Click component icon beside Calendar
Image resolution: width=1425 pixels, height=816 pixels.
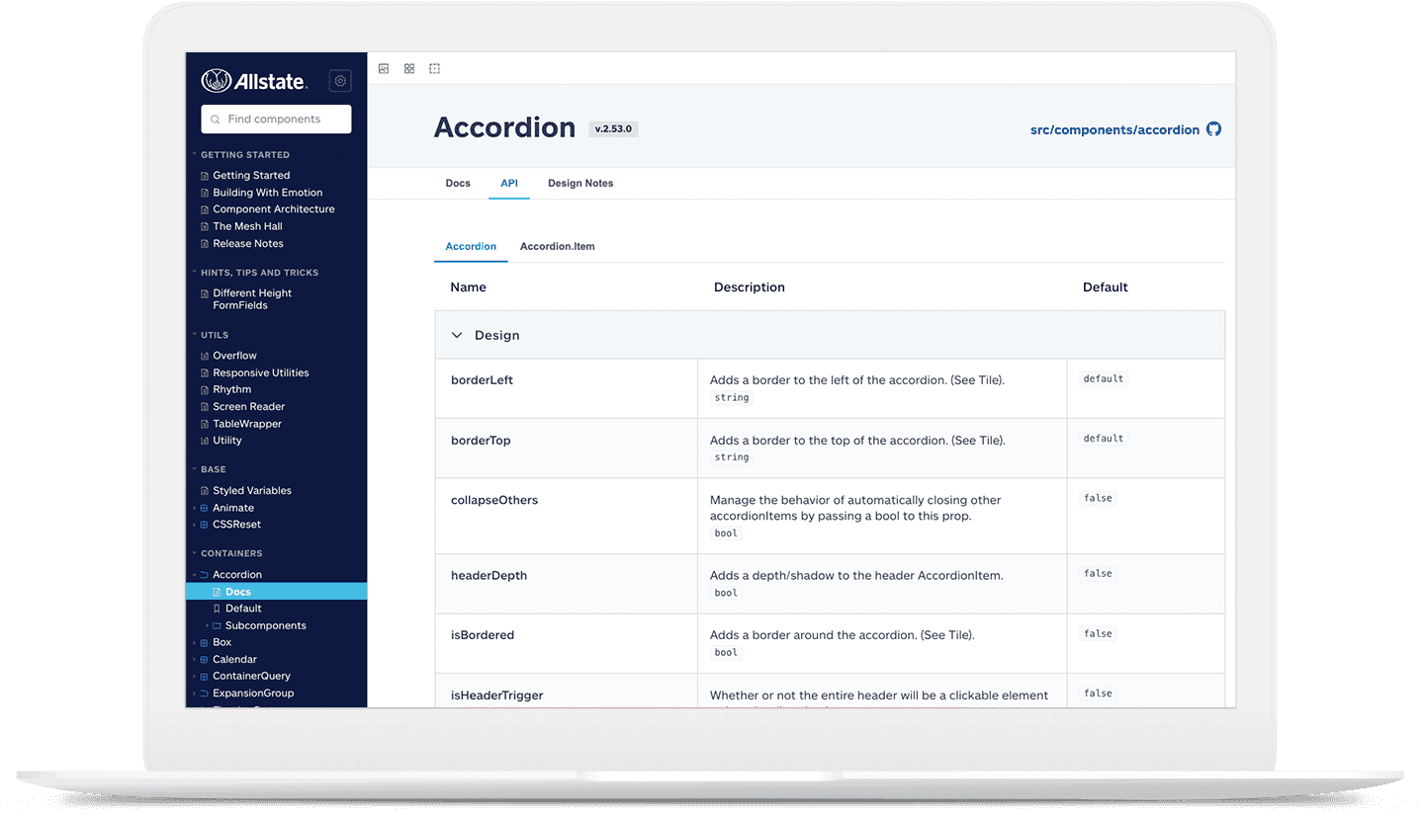click(205, 659)
